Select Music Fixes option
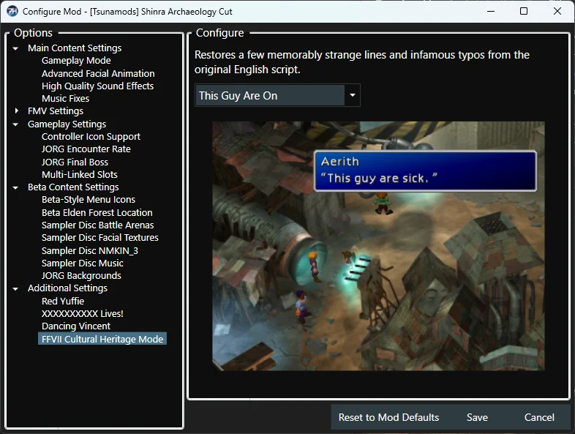 click(65, 98)
